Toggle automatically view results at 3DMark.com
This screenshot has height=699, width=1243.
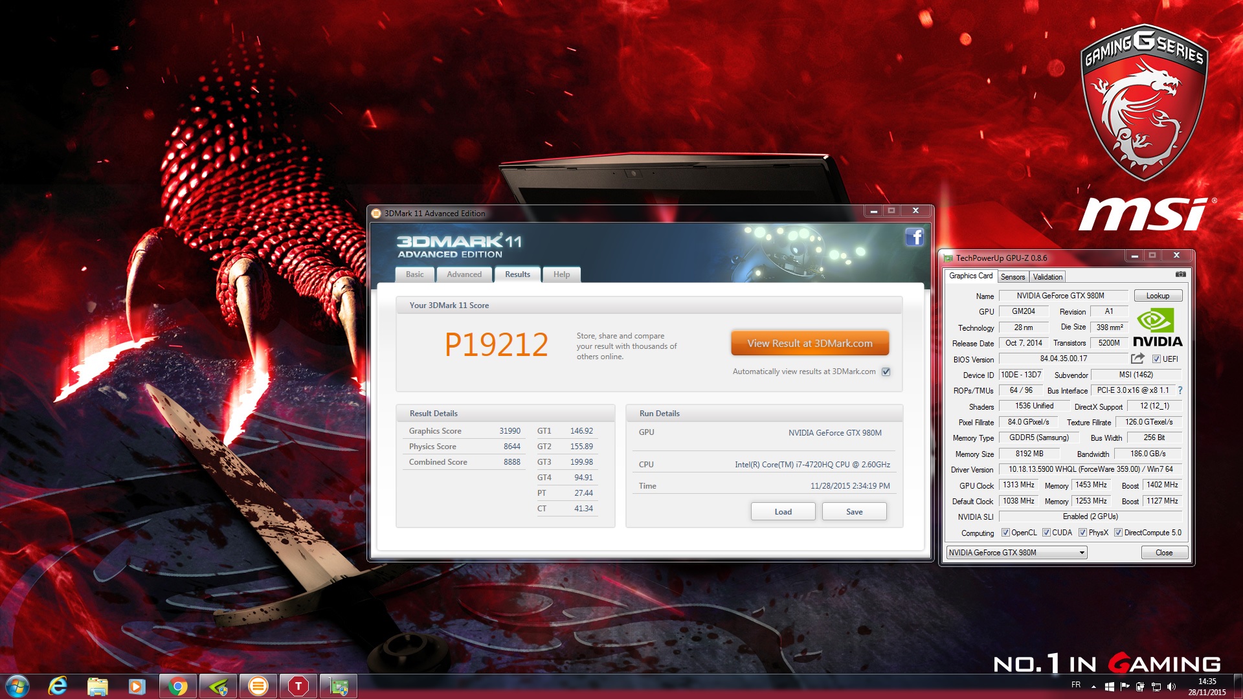(x=886, y=372)
